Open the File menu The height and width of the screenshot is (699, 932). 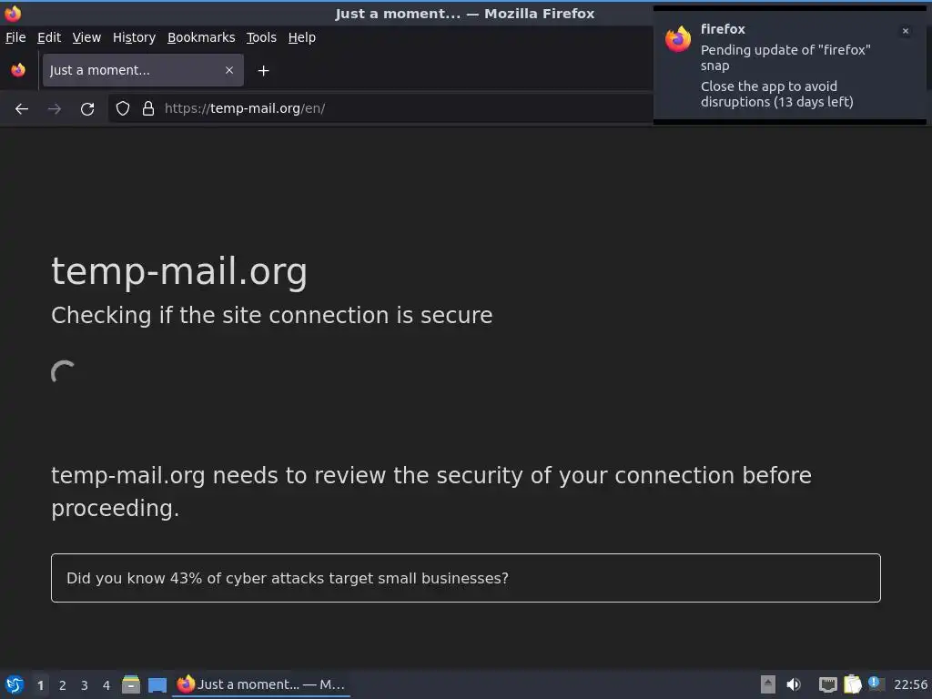pyautogui.click(x=15, y=37)
